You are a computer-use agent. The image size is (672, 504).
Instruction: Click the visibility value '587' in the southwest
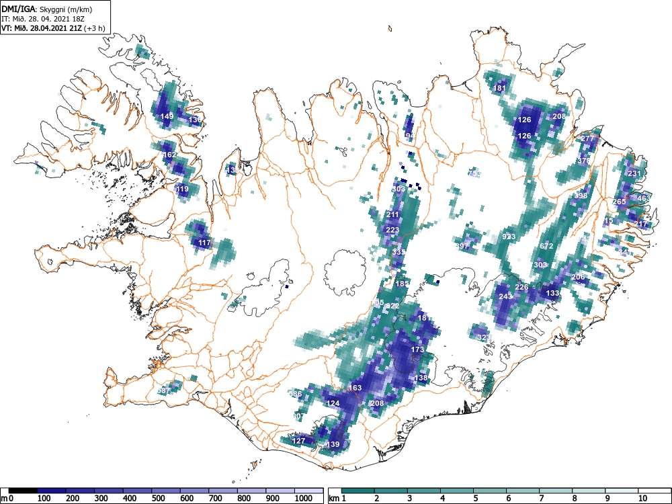(x=164, y=391)
